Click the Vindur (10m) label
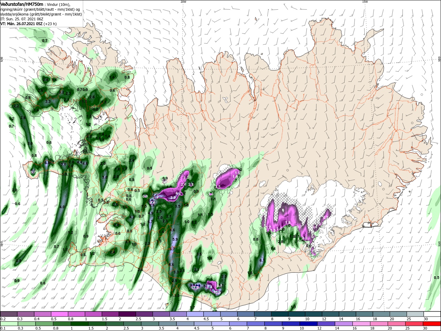This screenshot has height=331, width=441. tap(58, 4)
